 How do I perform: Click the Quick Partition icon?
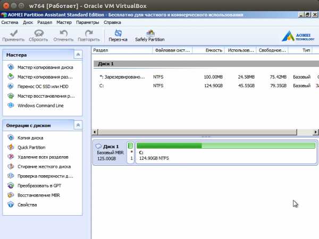coord(11,147)
